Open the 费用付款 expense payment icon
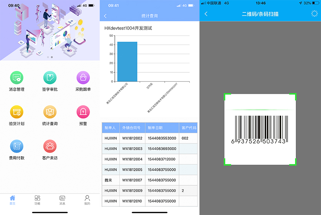 (x=17, y=146)
